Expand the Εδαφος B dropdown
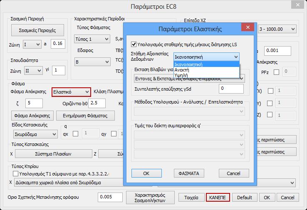The height and width of the screenshot is (210, 307). (x=92, y=62)
